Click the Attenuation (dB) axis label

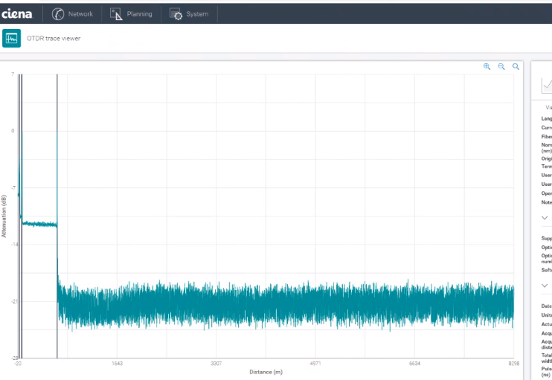(x=4, y=216)
